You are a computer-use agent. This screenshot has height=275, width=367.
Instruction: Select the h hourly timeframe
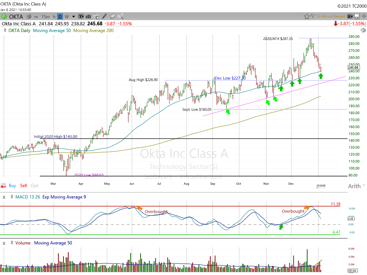click(54, 17)
